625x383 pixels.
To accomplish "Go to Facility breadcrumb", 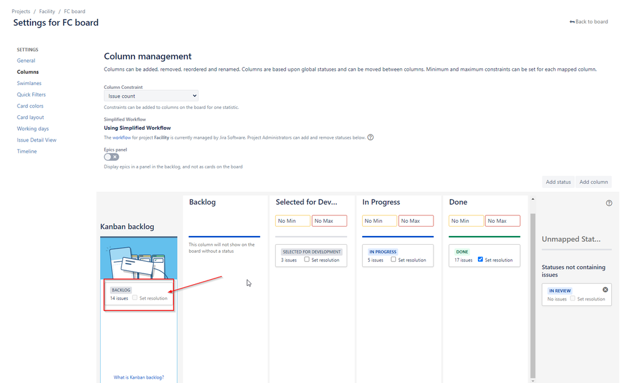I will 47,11.
